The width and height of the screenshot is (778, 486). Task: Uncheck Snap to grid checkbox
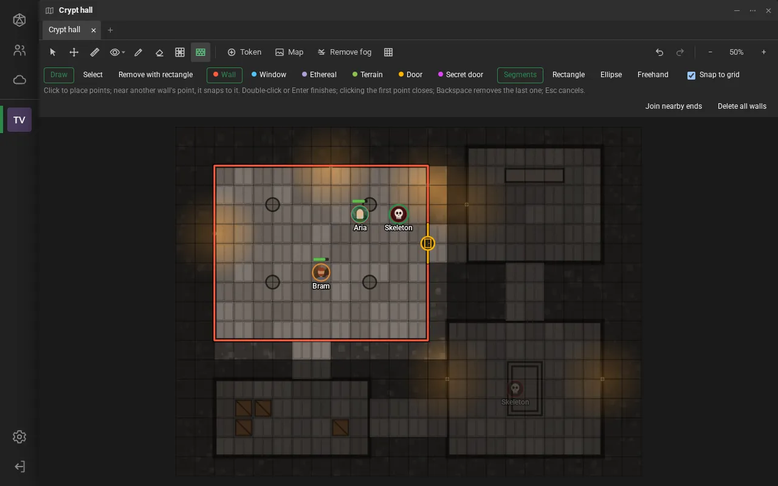(691, 75)
